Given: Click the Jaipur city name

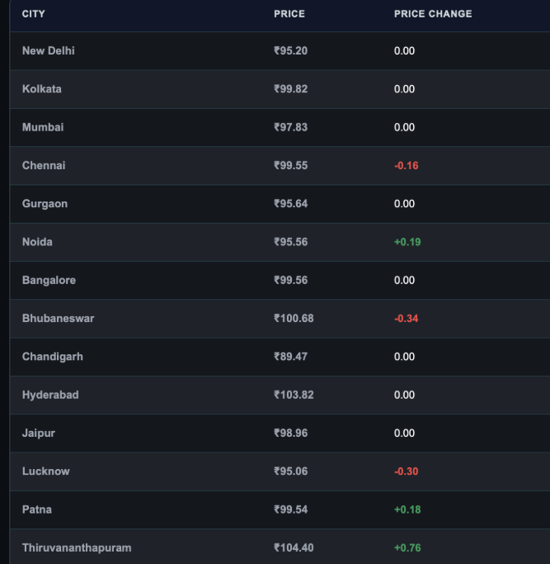Looking at the screenshot, I should pos(39,433).
